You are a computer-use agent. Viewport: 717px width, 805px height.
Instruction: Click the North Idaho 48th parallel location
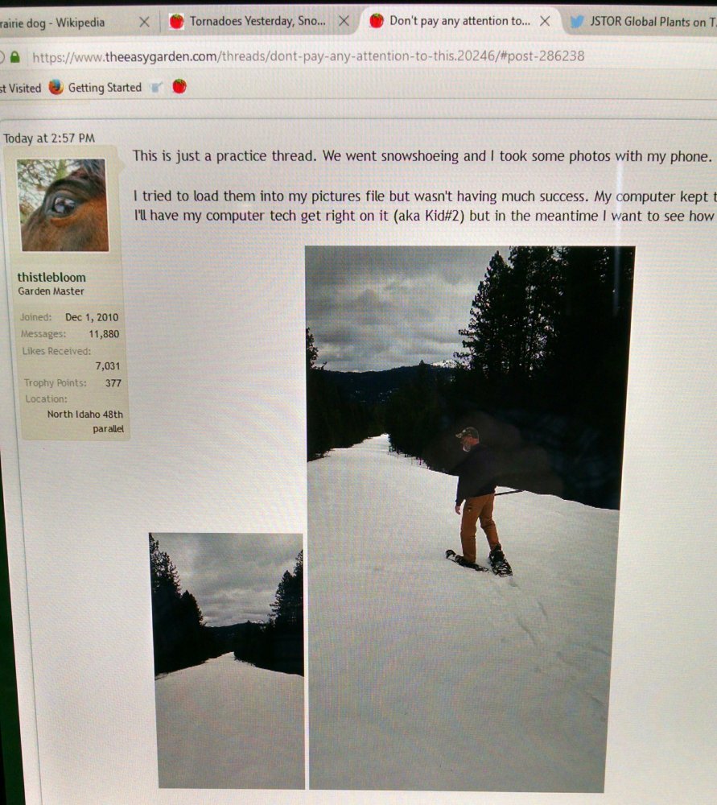pos(85,422)
